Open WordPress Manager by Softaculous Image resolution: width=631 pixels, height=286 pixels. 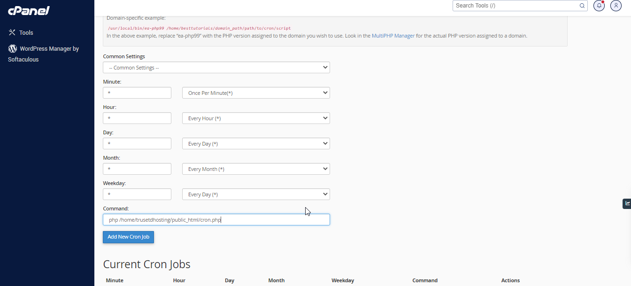click(x=43, y=54)
